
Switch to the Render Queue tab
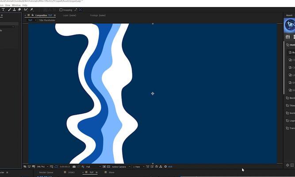click(x=46, y=172)
